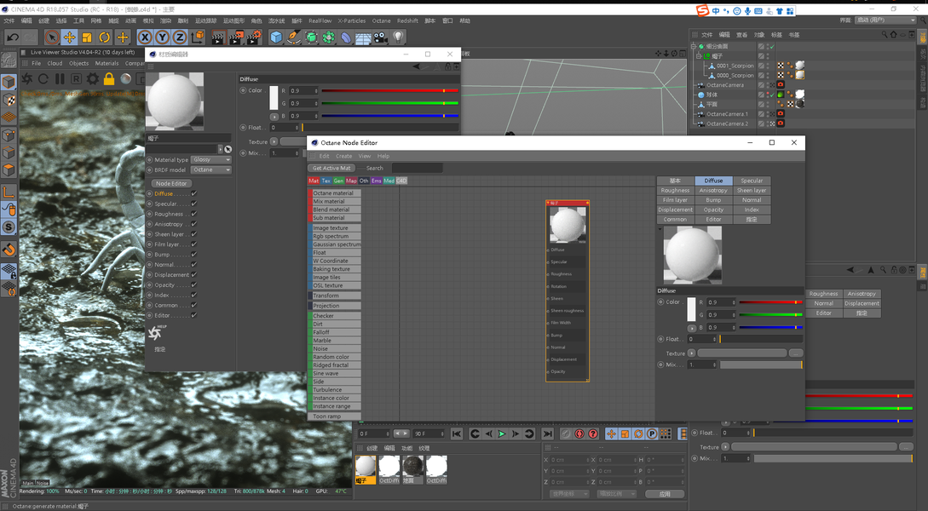Image resolution: width=928 pixels, height=511 pixels.
Task: Pause the Live Viewer render
Action: [x=60, y=78]
